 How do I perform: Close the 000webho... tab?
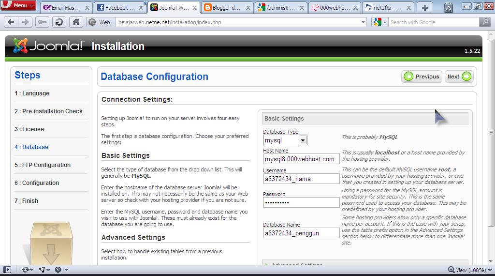(355, 8)
